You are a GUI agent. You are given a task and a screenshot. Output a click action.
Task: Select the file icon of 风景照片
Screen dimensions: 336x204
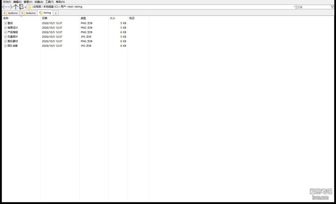coord(5,37)
